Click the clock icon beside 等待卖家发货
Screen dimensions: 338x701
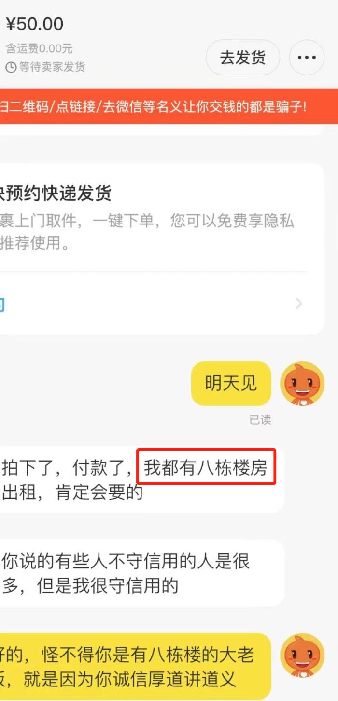(x=11, y=67)
